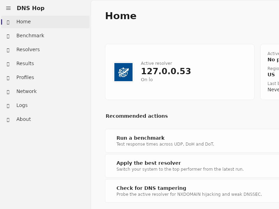Open the About page
Screen dimensions: 279x209
(45, 119)
